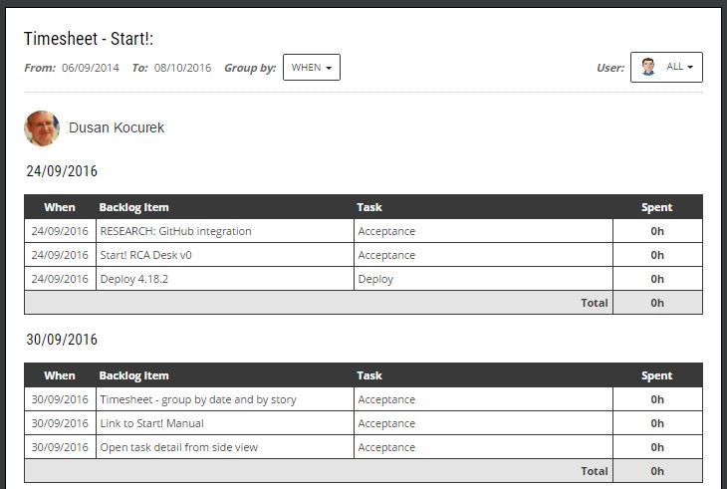Open RESEARCH: GitHub integration backlog item
This screenshot has width=727, height=489.
click(x=175, y=231)
